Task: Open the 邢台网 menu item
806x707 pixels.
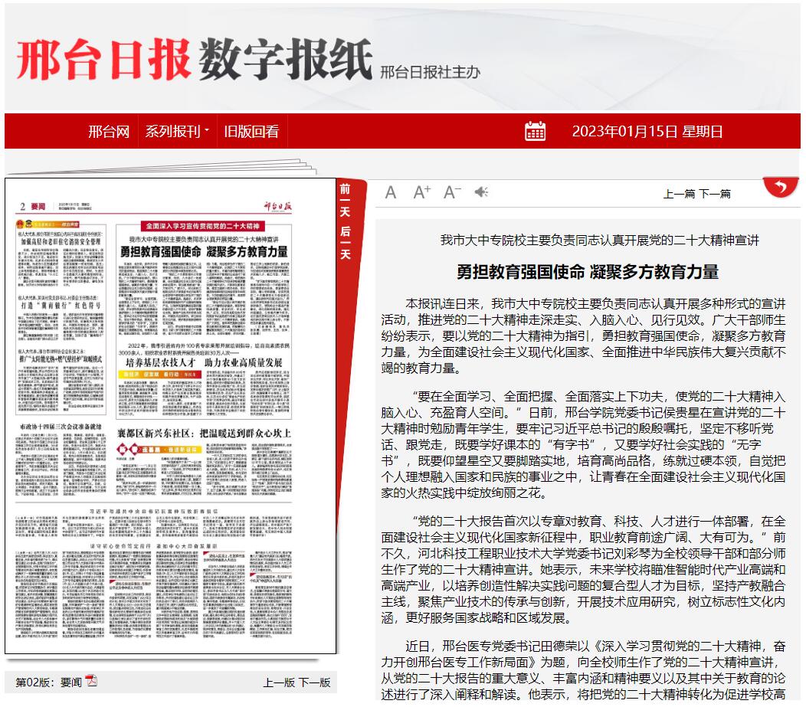Action: 109,131
